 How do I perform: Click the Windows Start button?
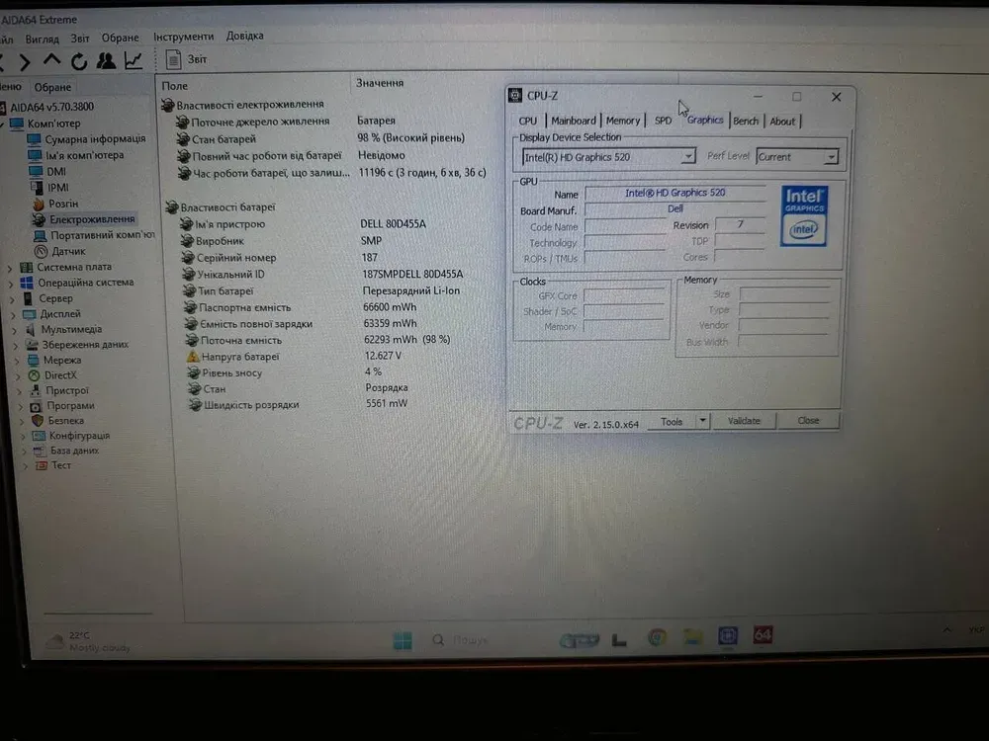[x=403, y=641]
